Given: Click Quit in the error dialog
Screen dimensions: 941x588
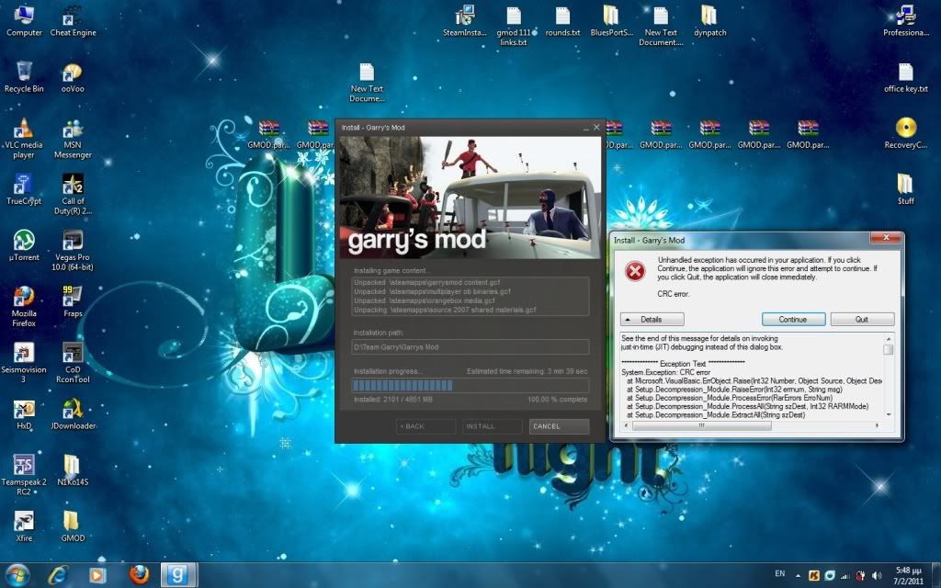Looking at the screenshot, I should pyautogui.click(x=862, y=320).
